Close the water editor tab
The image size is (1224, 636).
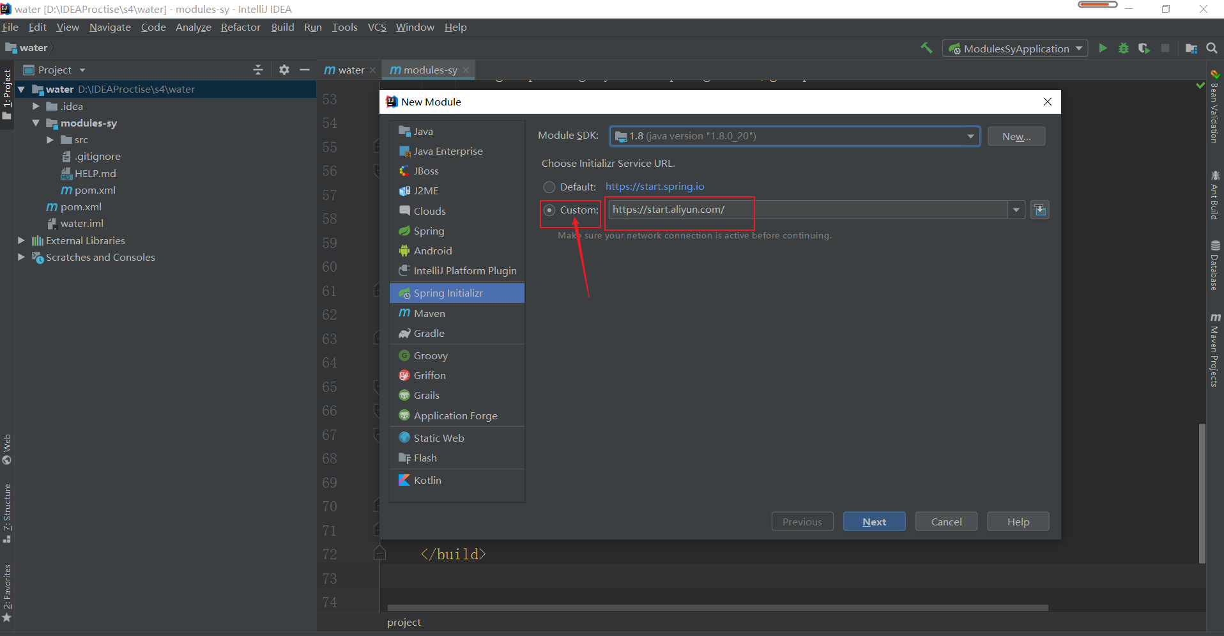pyautogui.click(x=373, y=70)
